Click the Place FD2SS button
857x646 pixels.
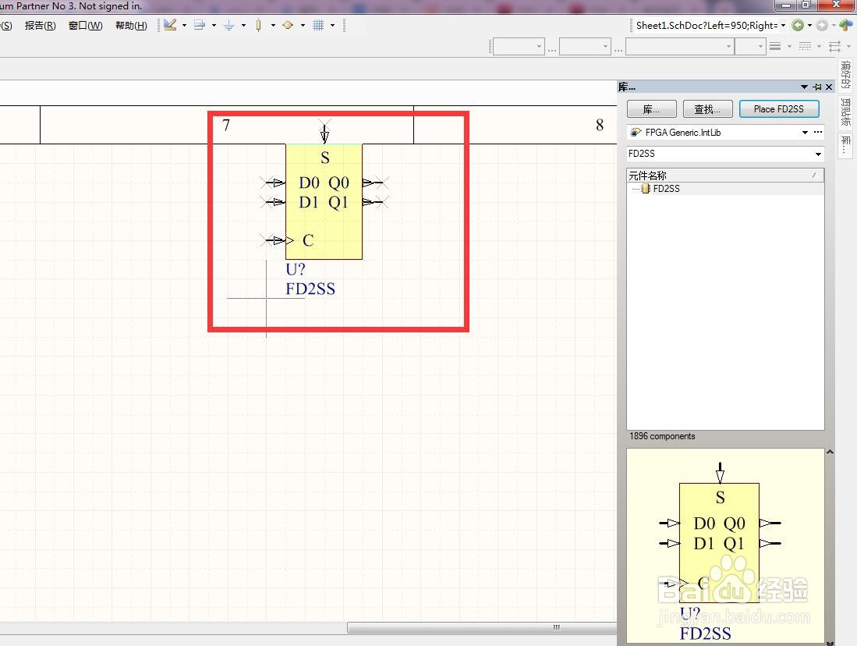point(779,109)
